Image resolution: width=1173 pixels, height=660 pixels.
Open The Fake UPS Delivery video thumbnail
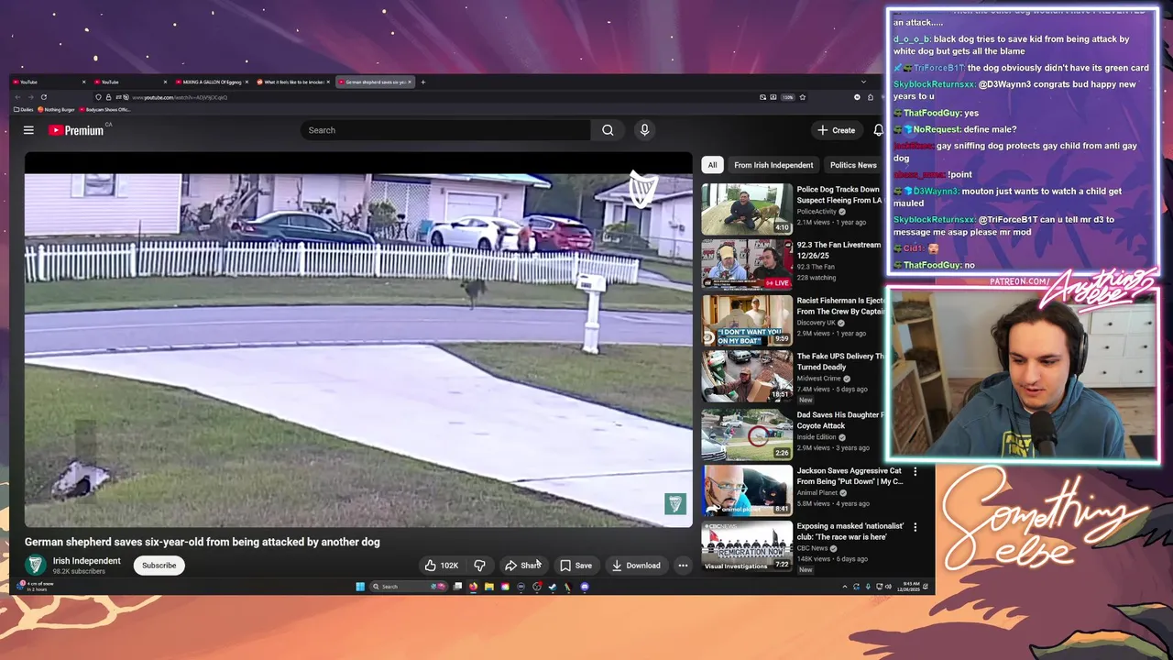coord(747,377)
